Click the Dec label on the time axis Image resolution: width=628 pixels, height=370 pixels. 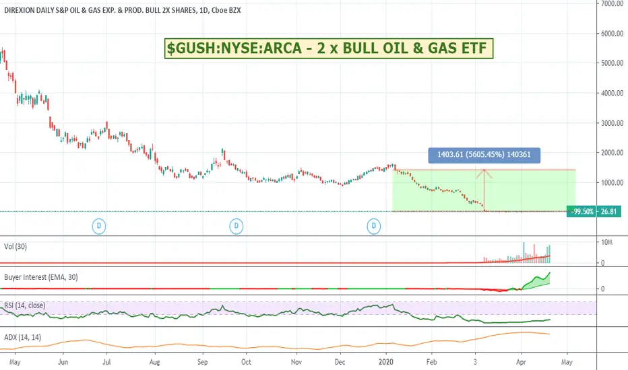pyautogui.click(x=340, y=362)
